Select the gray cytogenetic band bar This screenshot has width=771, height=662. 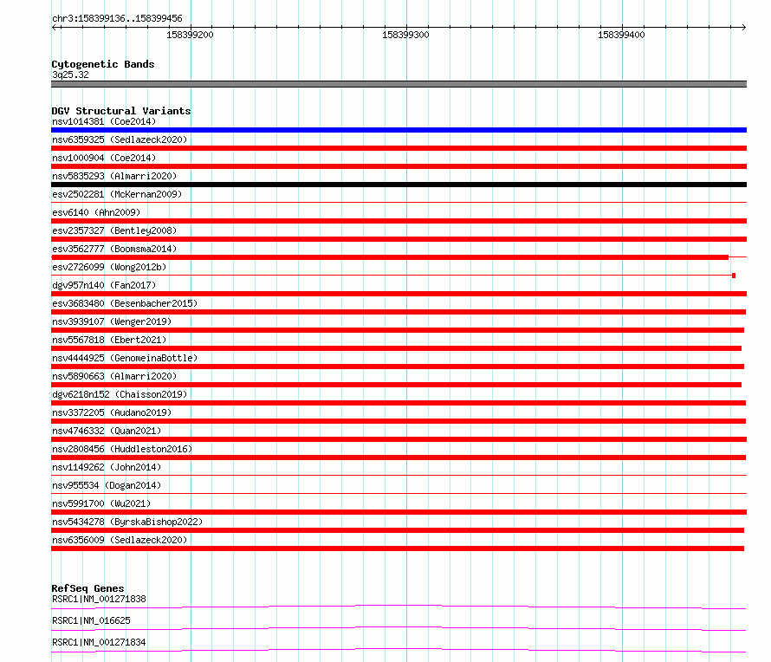point(398,84)
